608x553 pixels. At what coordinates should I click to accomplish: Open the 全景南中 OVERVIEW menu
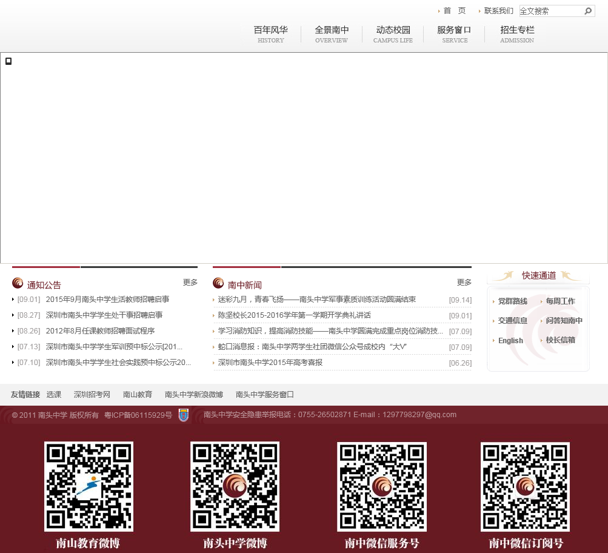tap(332, 34)
